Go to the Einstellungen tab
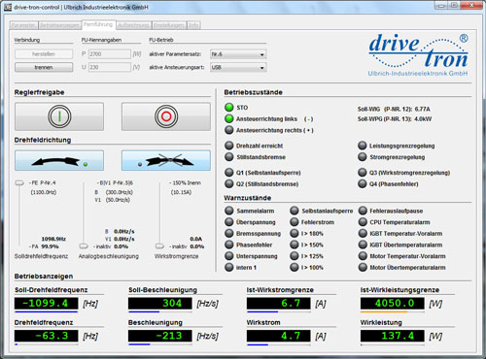Viewport: 486px width, 359px height. tap(169, 25)
